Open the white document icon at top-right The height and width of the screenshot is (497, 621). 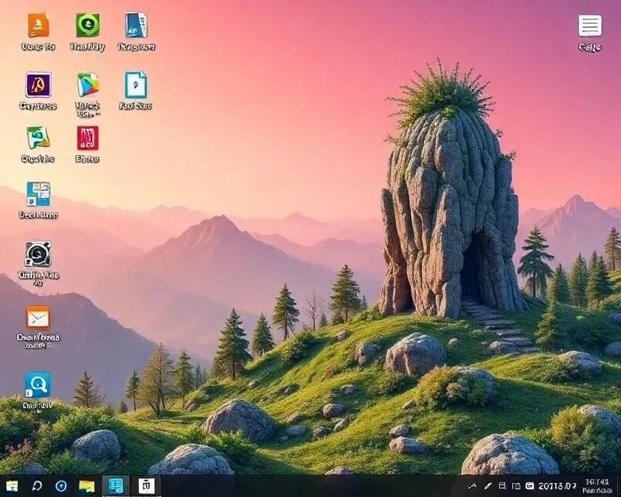(590, 26)
